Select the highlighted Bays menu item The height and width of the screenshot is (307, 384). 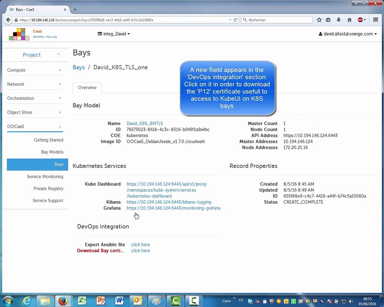pos(38,164)
